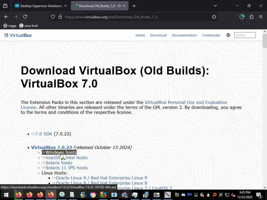Viewport: 267px width, 200px height.
Task: Click the orange magnifier tray icon
Action: pyautogui.click(x=215, y=195)
